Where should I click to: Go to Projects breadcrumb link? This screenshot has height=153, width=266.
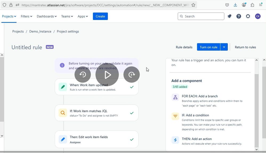pyautogui.click(x=18, y=31)
